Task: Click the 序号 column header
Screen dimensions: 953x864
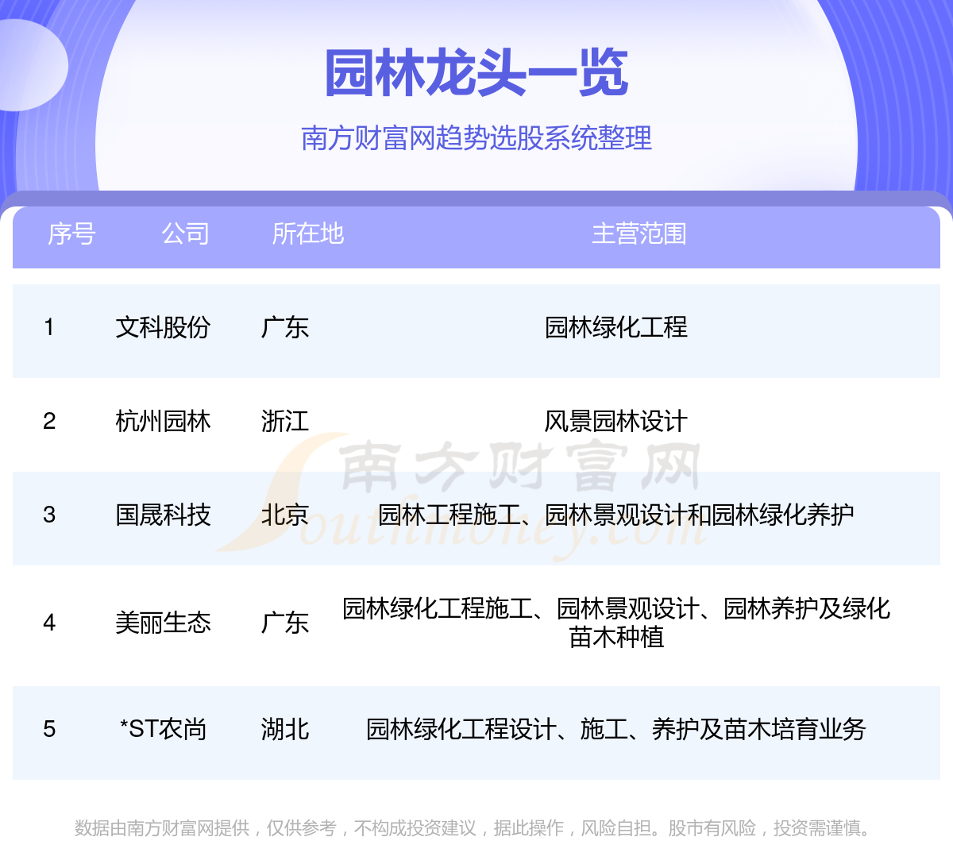Action: tap(71, 233)
